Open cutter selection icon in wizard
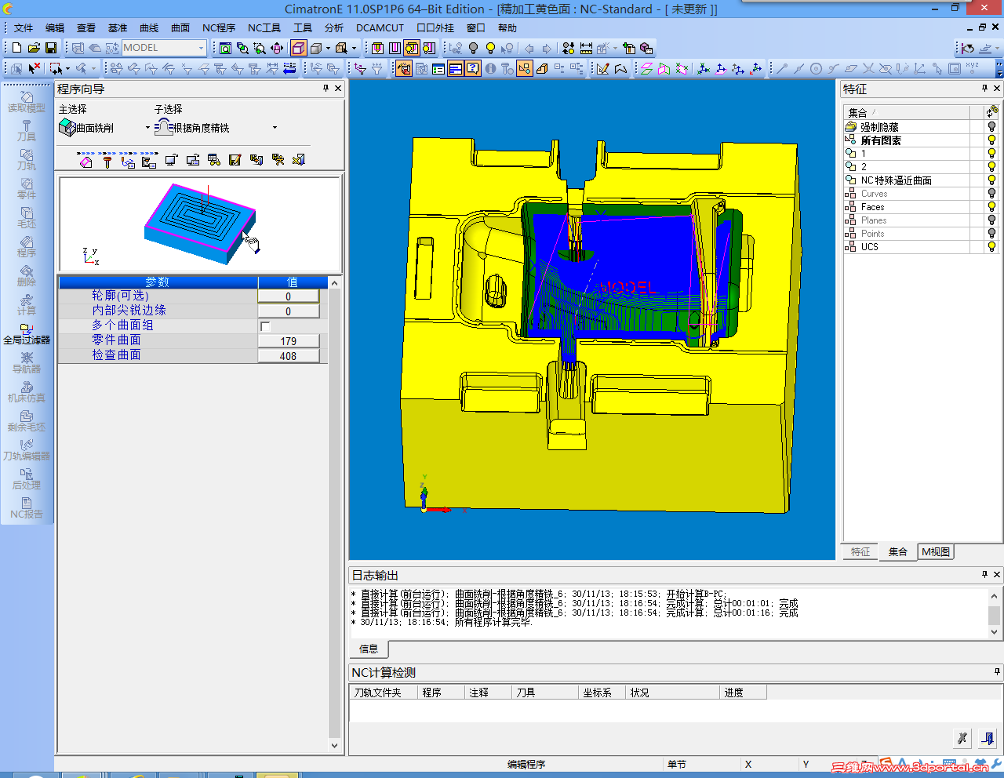The image size is (1004, 778). pyautogui.click(x=107, y=161)
